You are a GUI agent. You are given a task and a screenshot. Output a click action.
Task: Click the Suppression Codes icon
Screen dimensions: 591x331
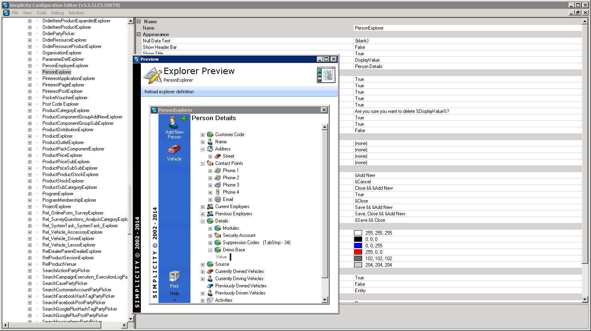click(218, 243)
